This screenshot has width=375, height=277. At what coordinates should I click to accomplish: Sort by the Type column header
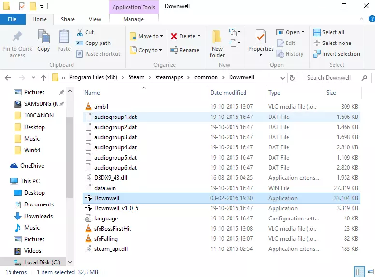click(x=294, y=93)
